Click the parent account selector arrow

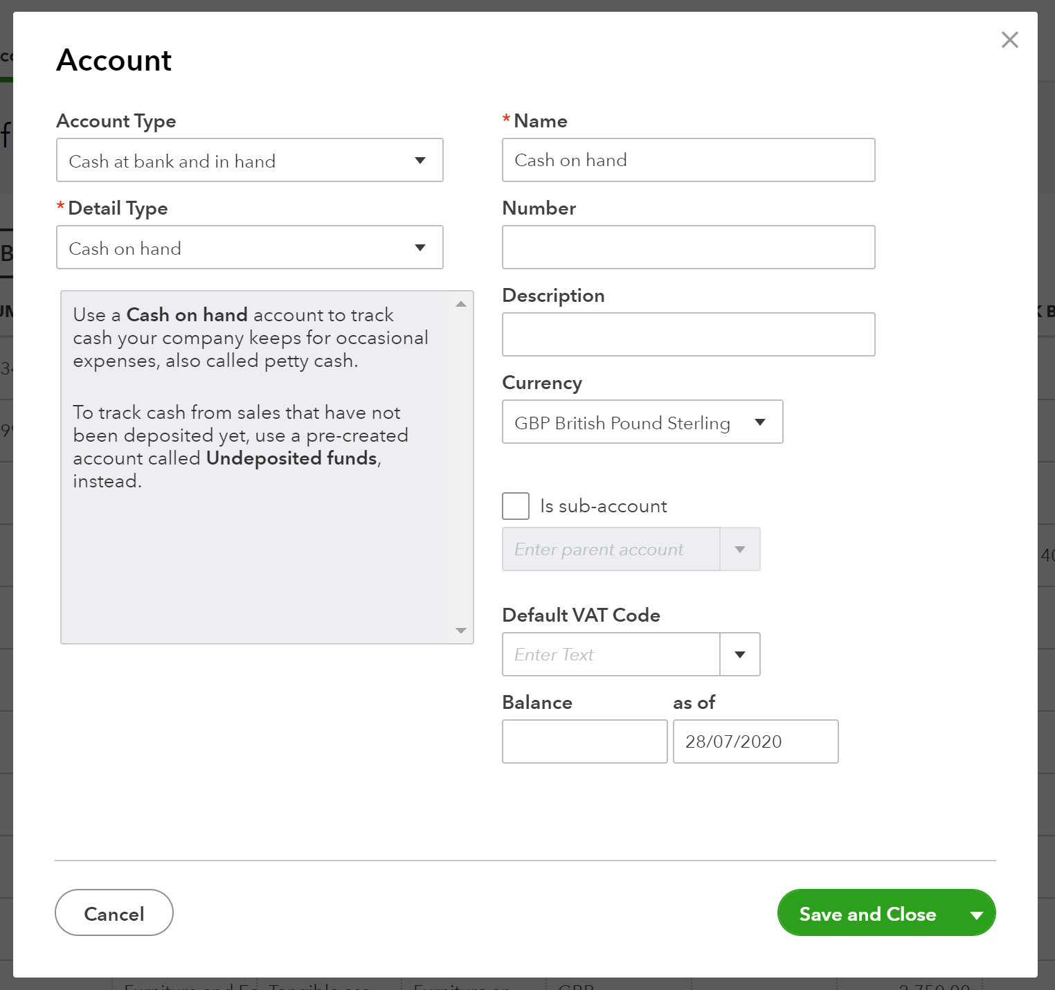click(739, 549)
